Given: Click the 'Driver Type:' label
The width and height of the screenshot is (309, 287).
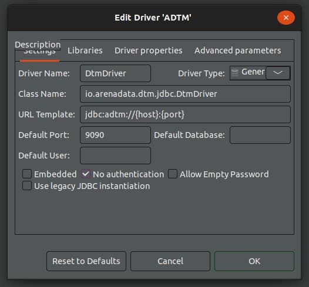Looking at the screenshot, I should (201, 73).
